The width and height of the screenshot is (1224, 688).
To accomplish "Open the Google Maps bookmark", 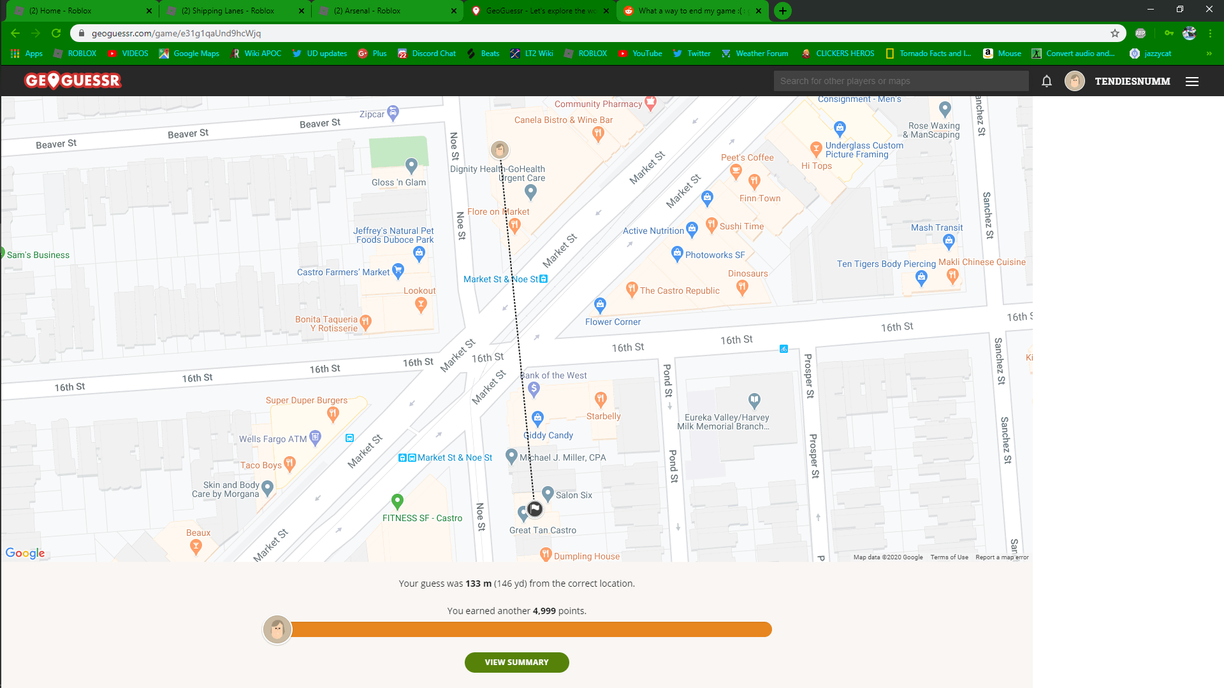I will click(189, 54).
